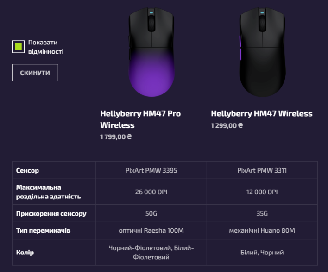328x272 pixels.
Task: Click the PixArt PMW 3311 cell
Action: (x=262, y=170)
